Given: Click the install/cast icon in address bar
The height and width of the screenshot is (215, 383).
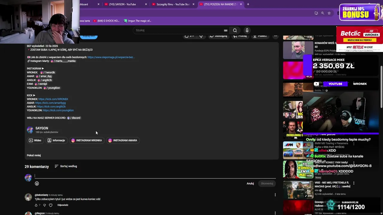Looking at the screenshot, I should pos(316,13).
